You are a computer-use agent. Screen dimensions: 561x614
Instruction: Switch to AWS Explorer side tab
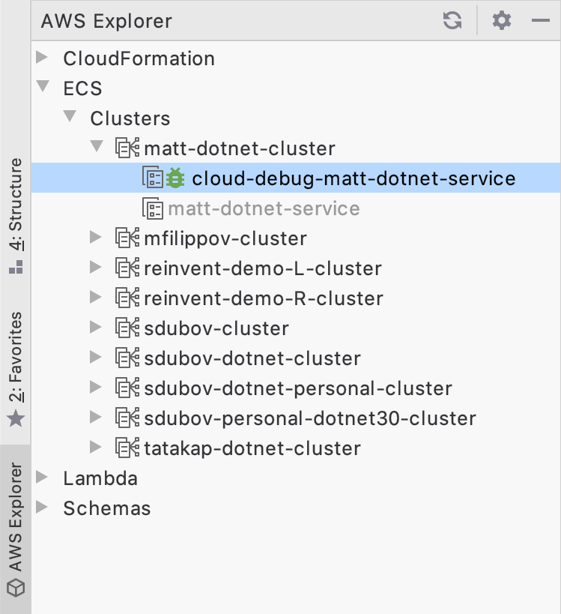16,529
